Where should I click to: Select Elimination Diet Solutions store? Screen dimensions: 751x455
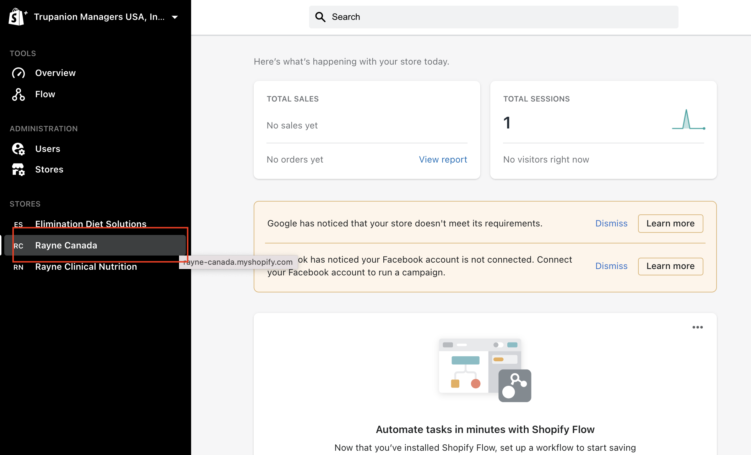click(91, 224)
